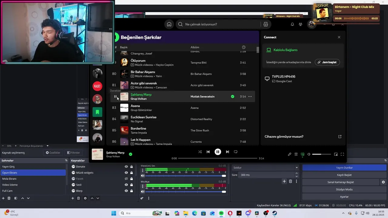This screenshot has height=218, width=388.
Task: Hide Müzik widgets source
Action: tap(126, 173)
